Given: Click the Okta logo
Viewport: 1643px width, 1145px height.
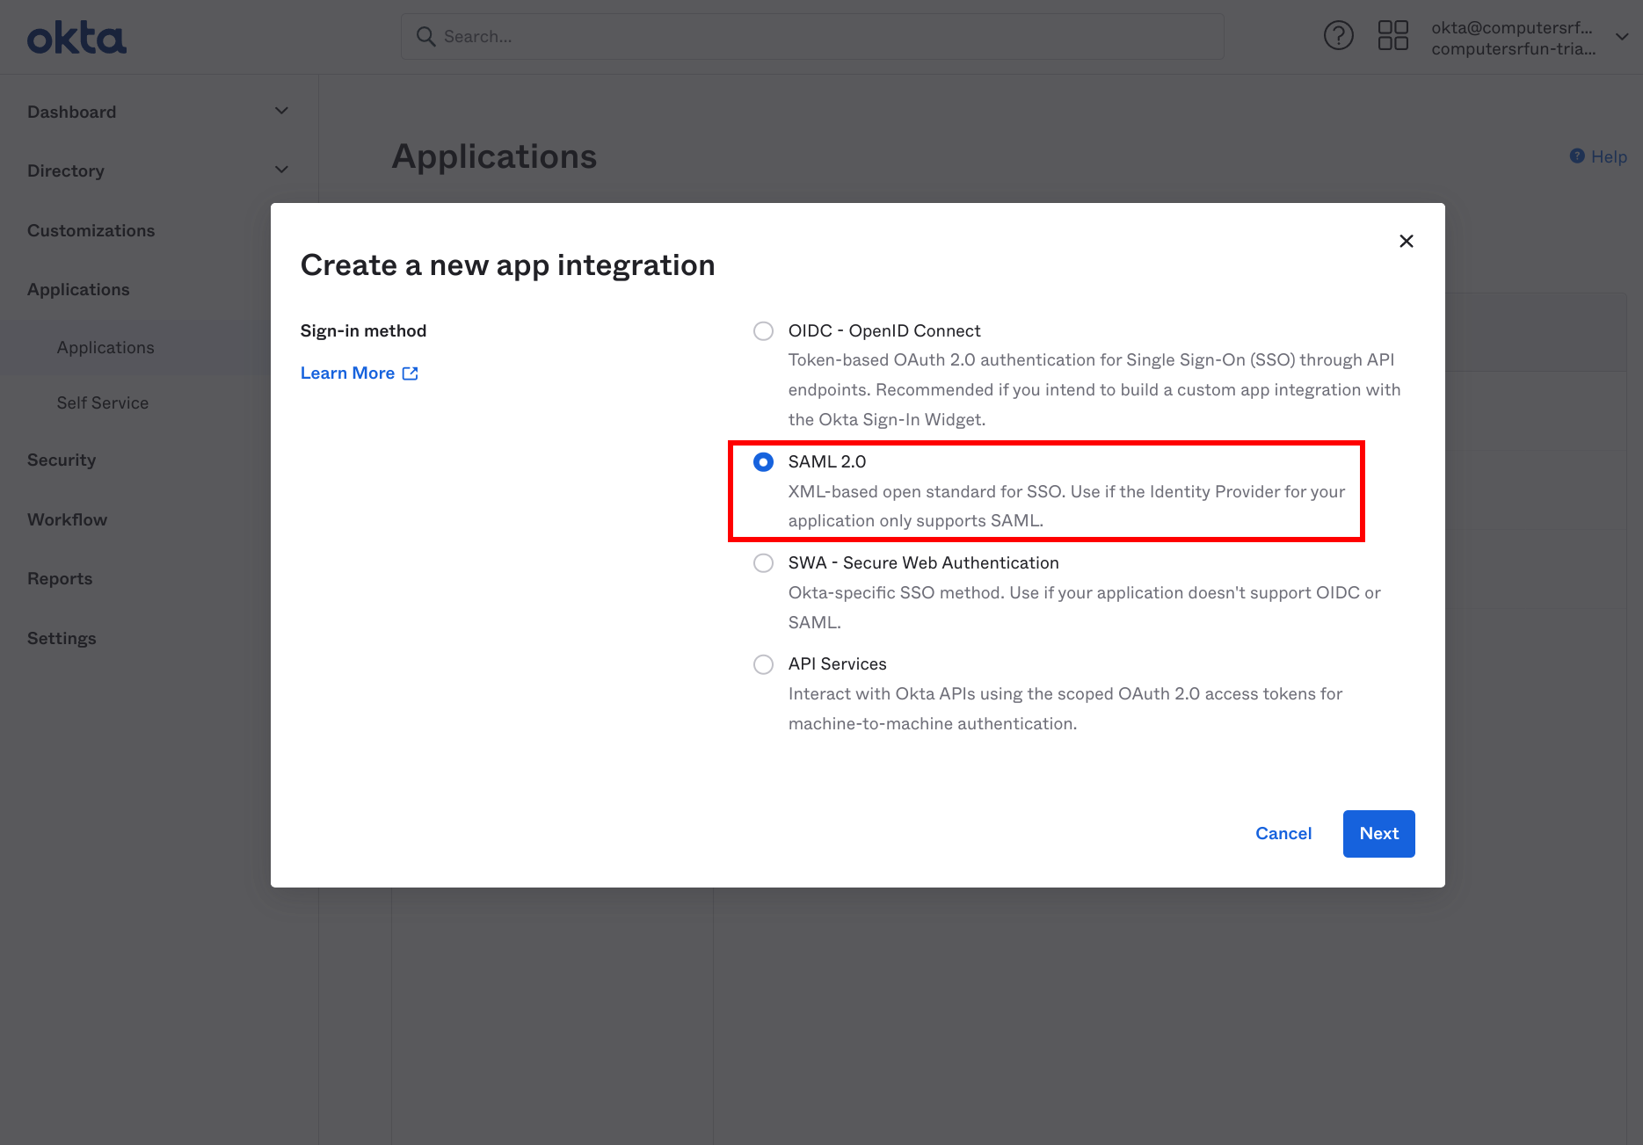Looking at the screenshot, I should pyautogui.click(x=76, y=37).
